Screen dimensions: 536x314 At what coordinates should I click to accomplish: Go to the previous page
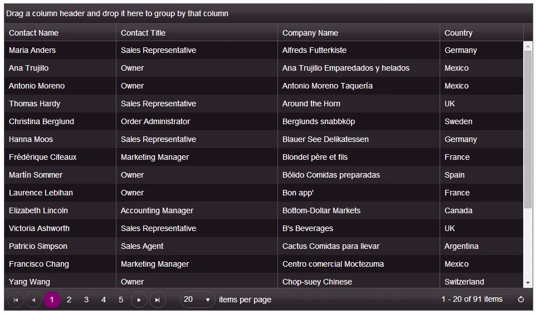33,300
